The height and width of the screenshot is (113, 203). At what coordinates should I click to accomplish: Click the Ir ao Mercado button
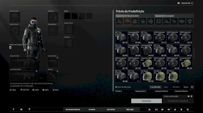155,87
